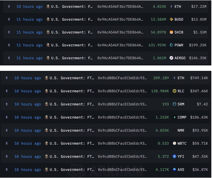Click the amount "54.897B"
This screenshot has height=178, width=212.
click(x=158, y=32)
